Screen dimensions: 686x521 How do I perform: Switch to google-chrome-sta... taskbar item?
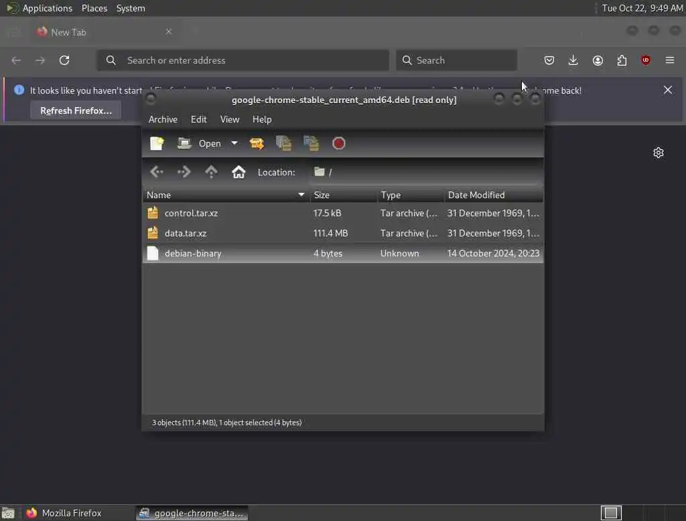(192, 513)
